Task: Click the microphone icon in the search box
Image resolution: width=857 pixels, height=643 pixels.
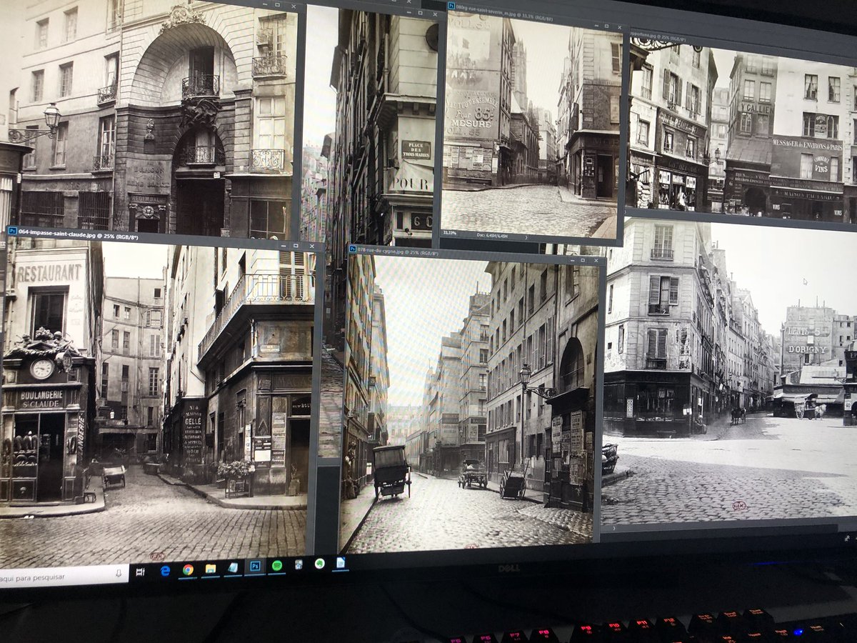Action: [x=119, y=573]
